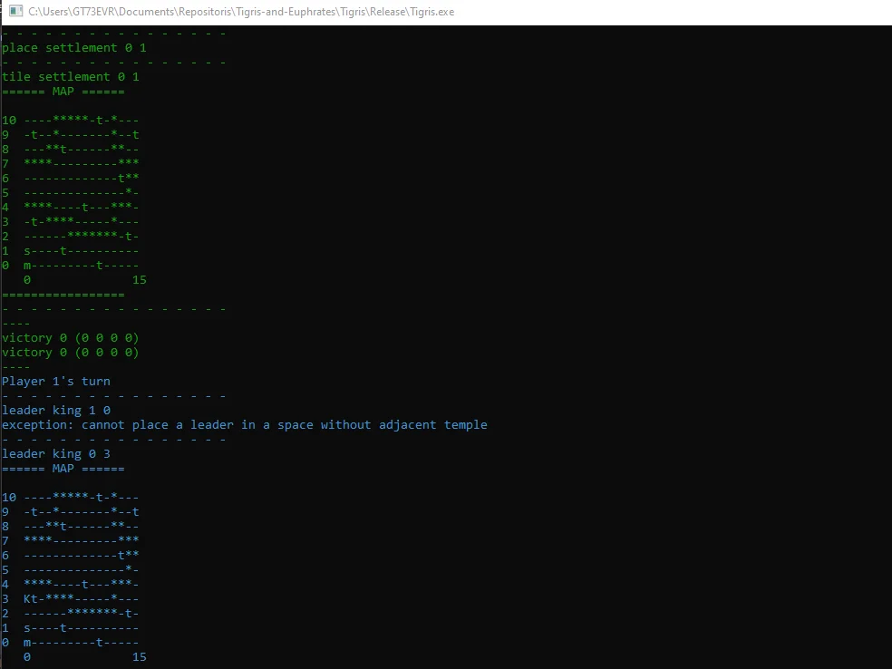892x669 pixels.
Task: Select the 'tile settlement 0 1' line
Action: (71, 77)
